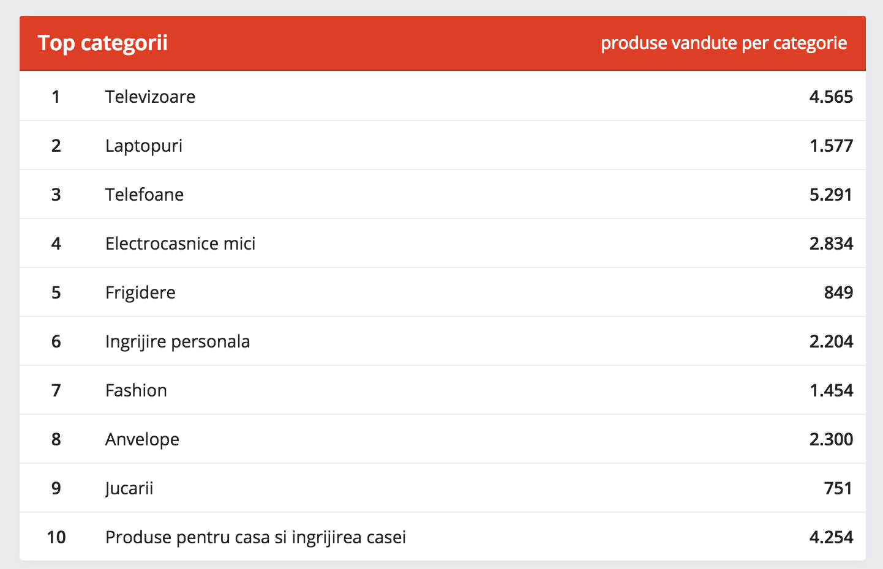Click the 4.565 value for Televizoare
The width and height of the screenshot is (883, 569).
[x=830, y=97]
